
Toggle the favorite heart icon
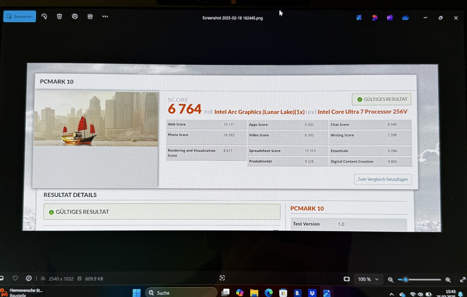click(15, 278)
